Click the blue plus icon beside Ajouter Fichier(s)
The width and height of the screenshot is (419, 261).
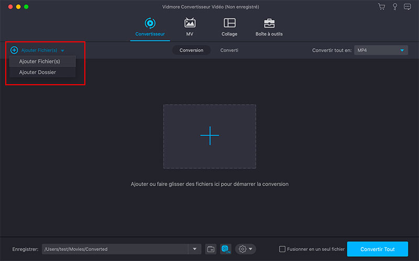tap(14, 50)
